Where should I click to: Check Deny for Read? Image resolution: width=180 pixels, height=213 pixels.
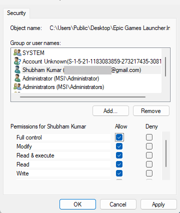tap(149, 164)
